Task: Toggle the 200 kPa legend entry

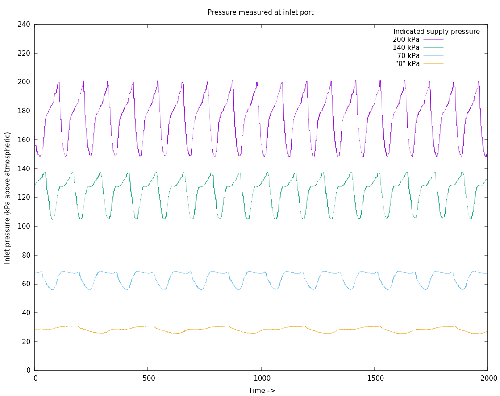Action: point(406,40)
